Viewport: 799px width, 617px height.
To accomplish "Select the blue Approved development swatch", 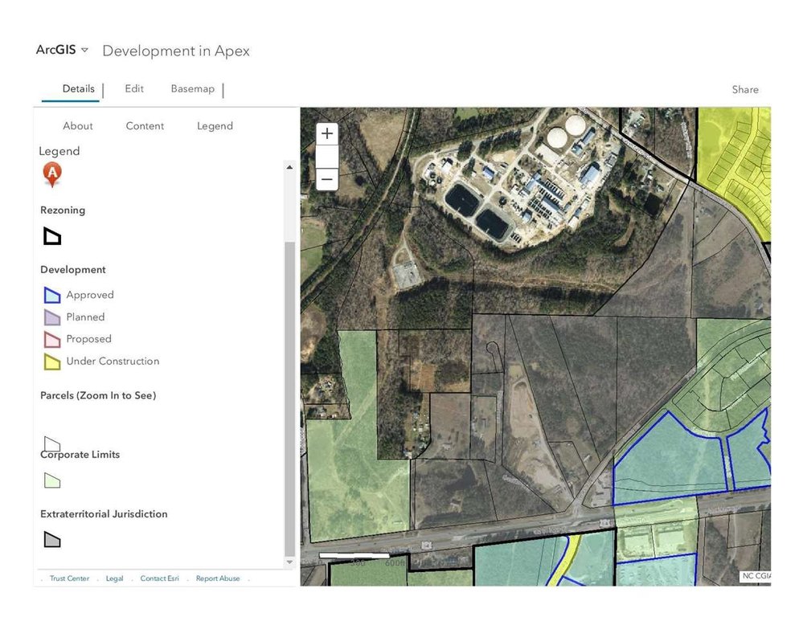I will (52, 295).
